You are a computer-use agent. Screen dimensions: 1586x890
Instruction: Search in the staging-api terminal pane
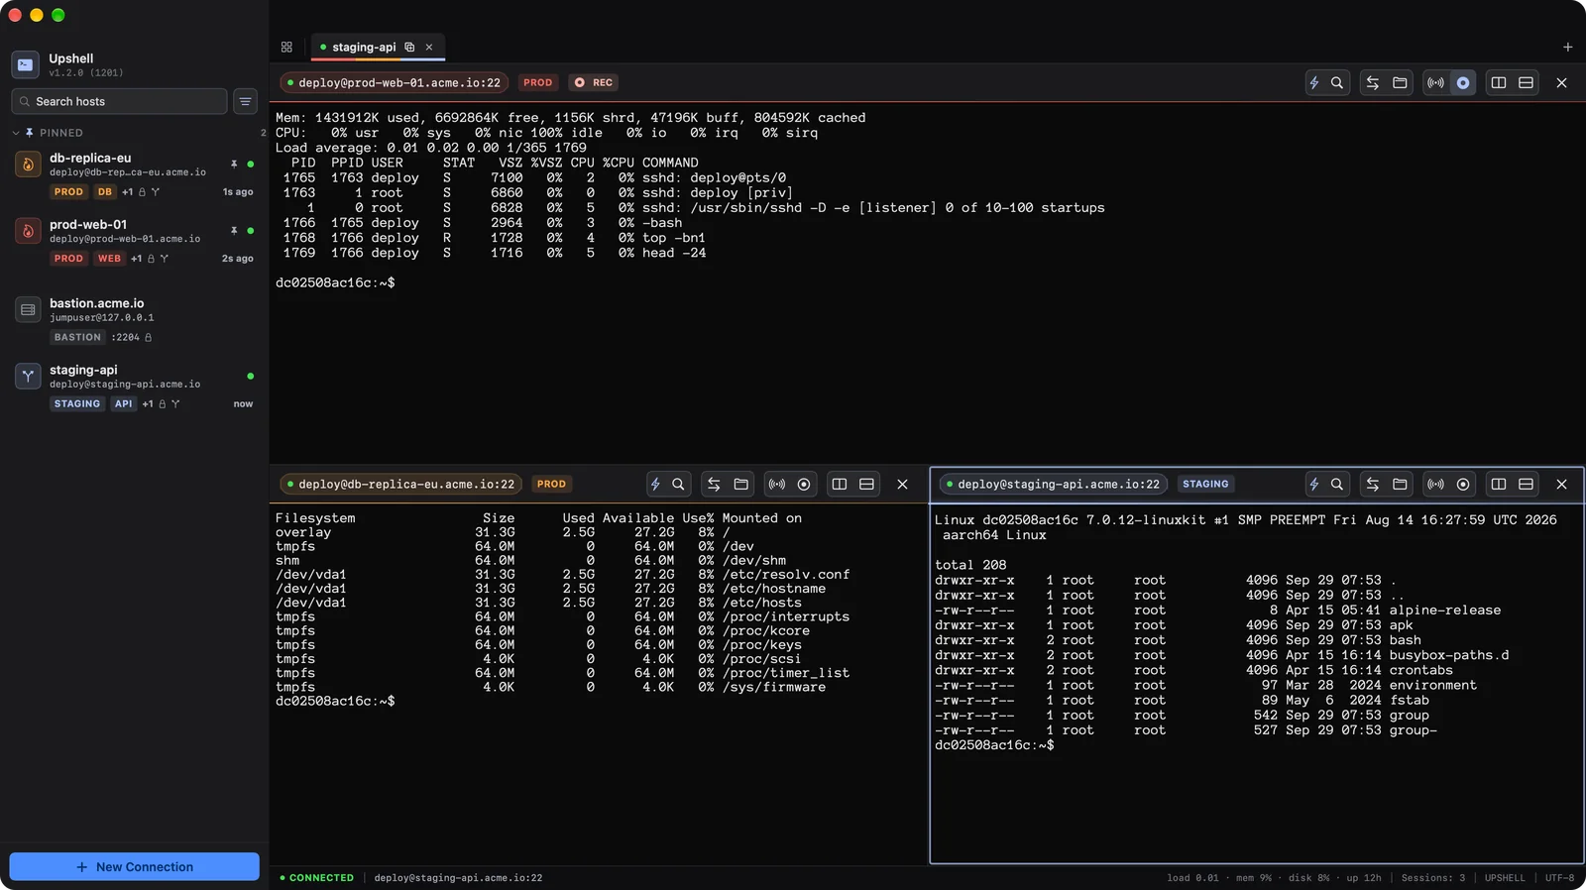(x=1337, y=485)
